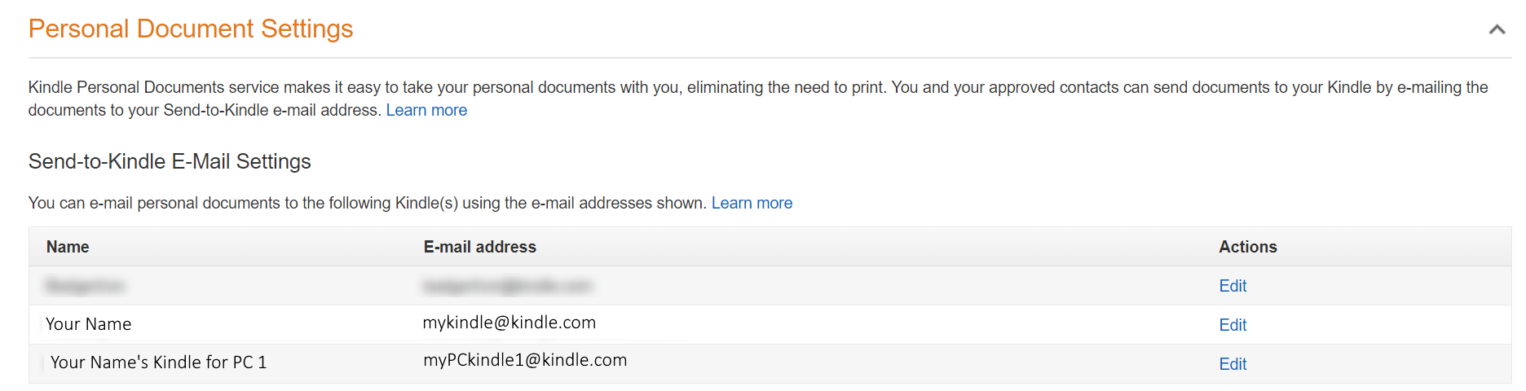
Task: Click the blurred e-mail address in first row
Action: (507, 286)
